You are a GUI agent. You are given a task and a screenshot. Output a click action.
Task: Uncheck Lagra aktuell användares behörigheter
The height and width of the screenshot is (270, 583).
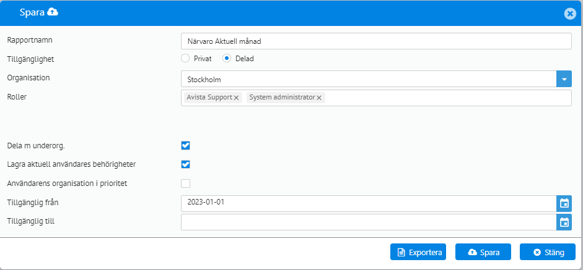click(185, 164)
